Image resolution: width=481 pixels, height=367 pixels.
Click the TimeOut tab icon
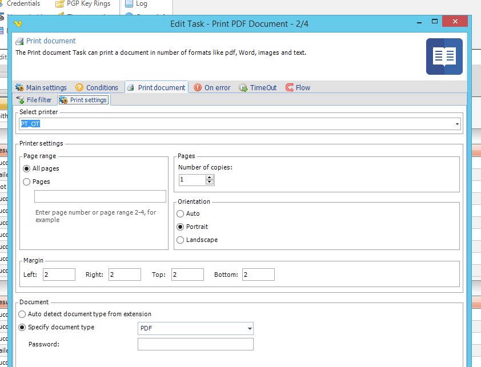coord(243,87)
